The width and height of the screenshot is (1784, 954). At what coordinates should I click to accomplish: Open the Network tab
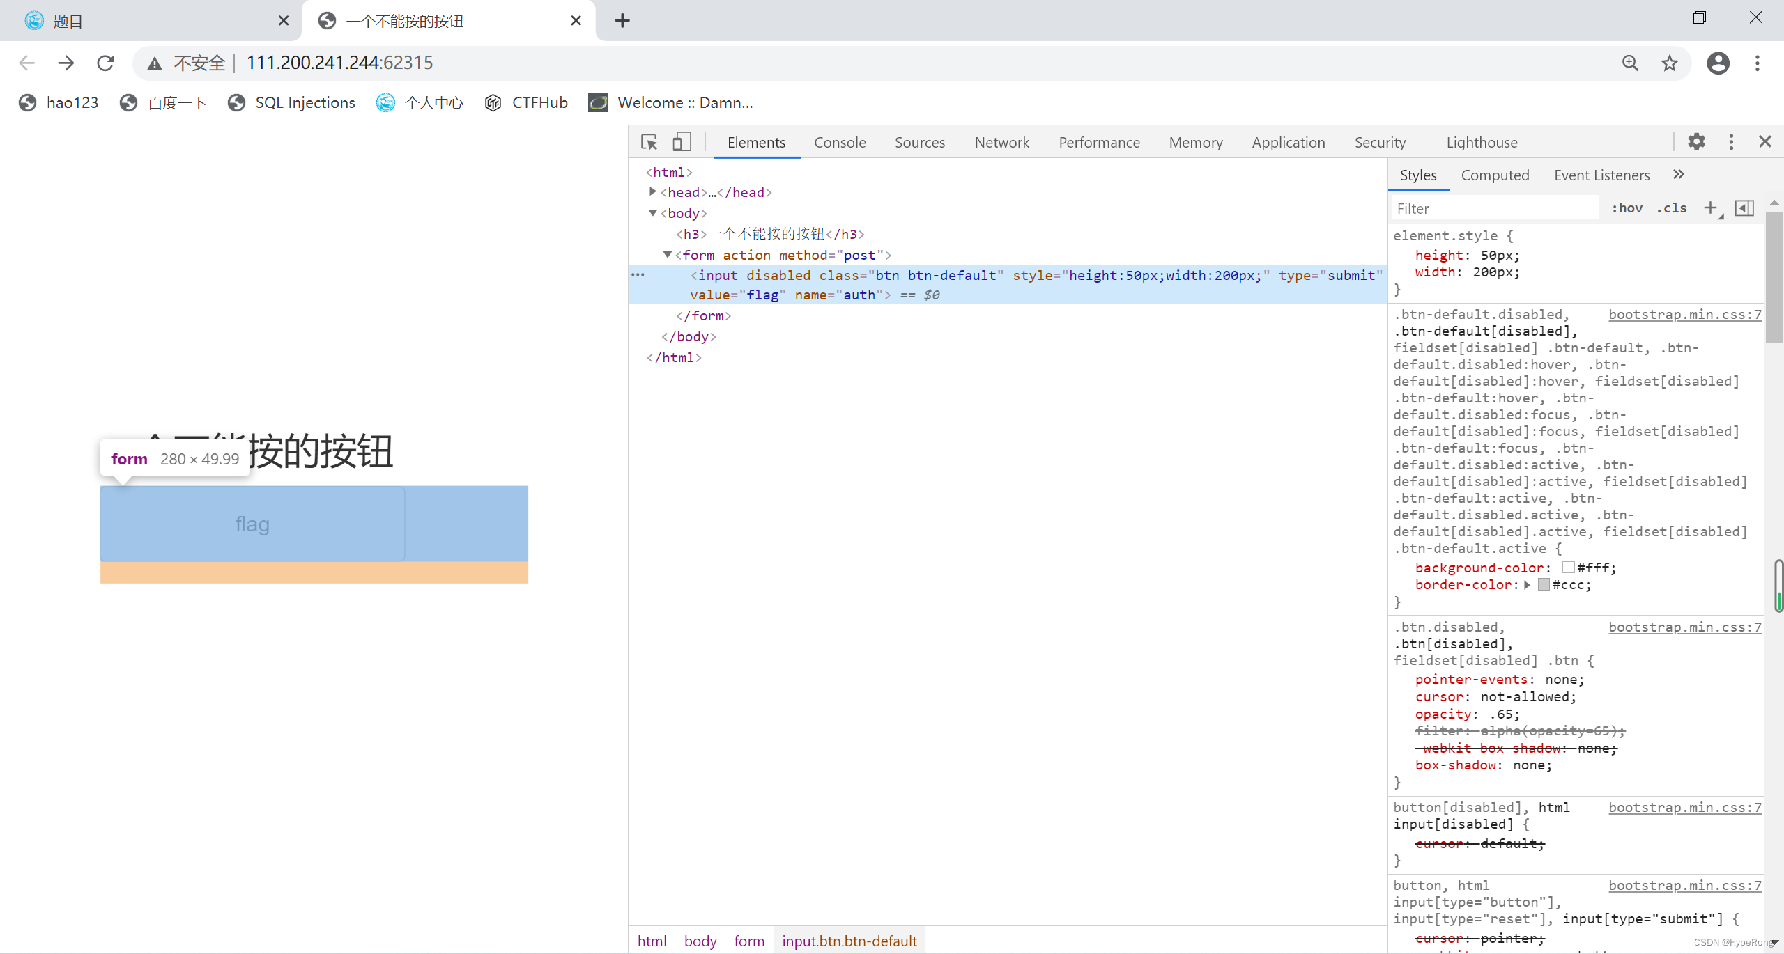click(1001, 142)
